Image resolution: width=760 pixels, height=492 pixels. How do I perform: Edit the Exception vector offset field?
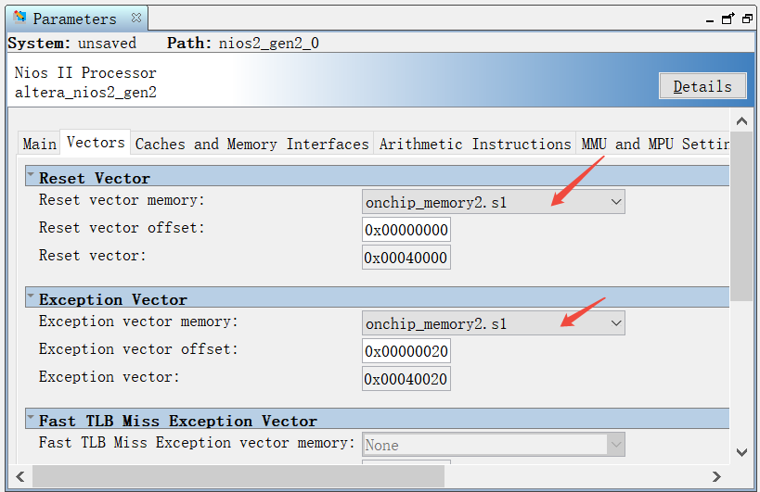406,351
